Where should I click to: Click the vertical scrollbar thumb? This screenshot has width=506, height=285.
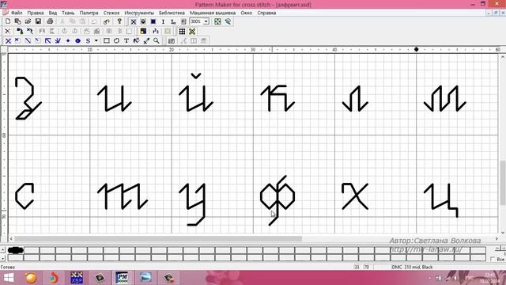pos(503,183)
